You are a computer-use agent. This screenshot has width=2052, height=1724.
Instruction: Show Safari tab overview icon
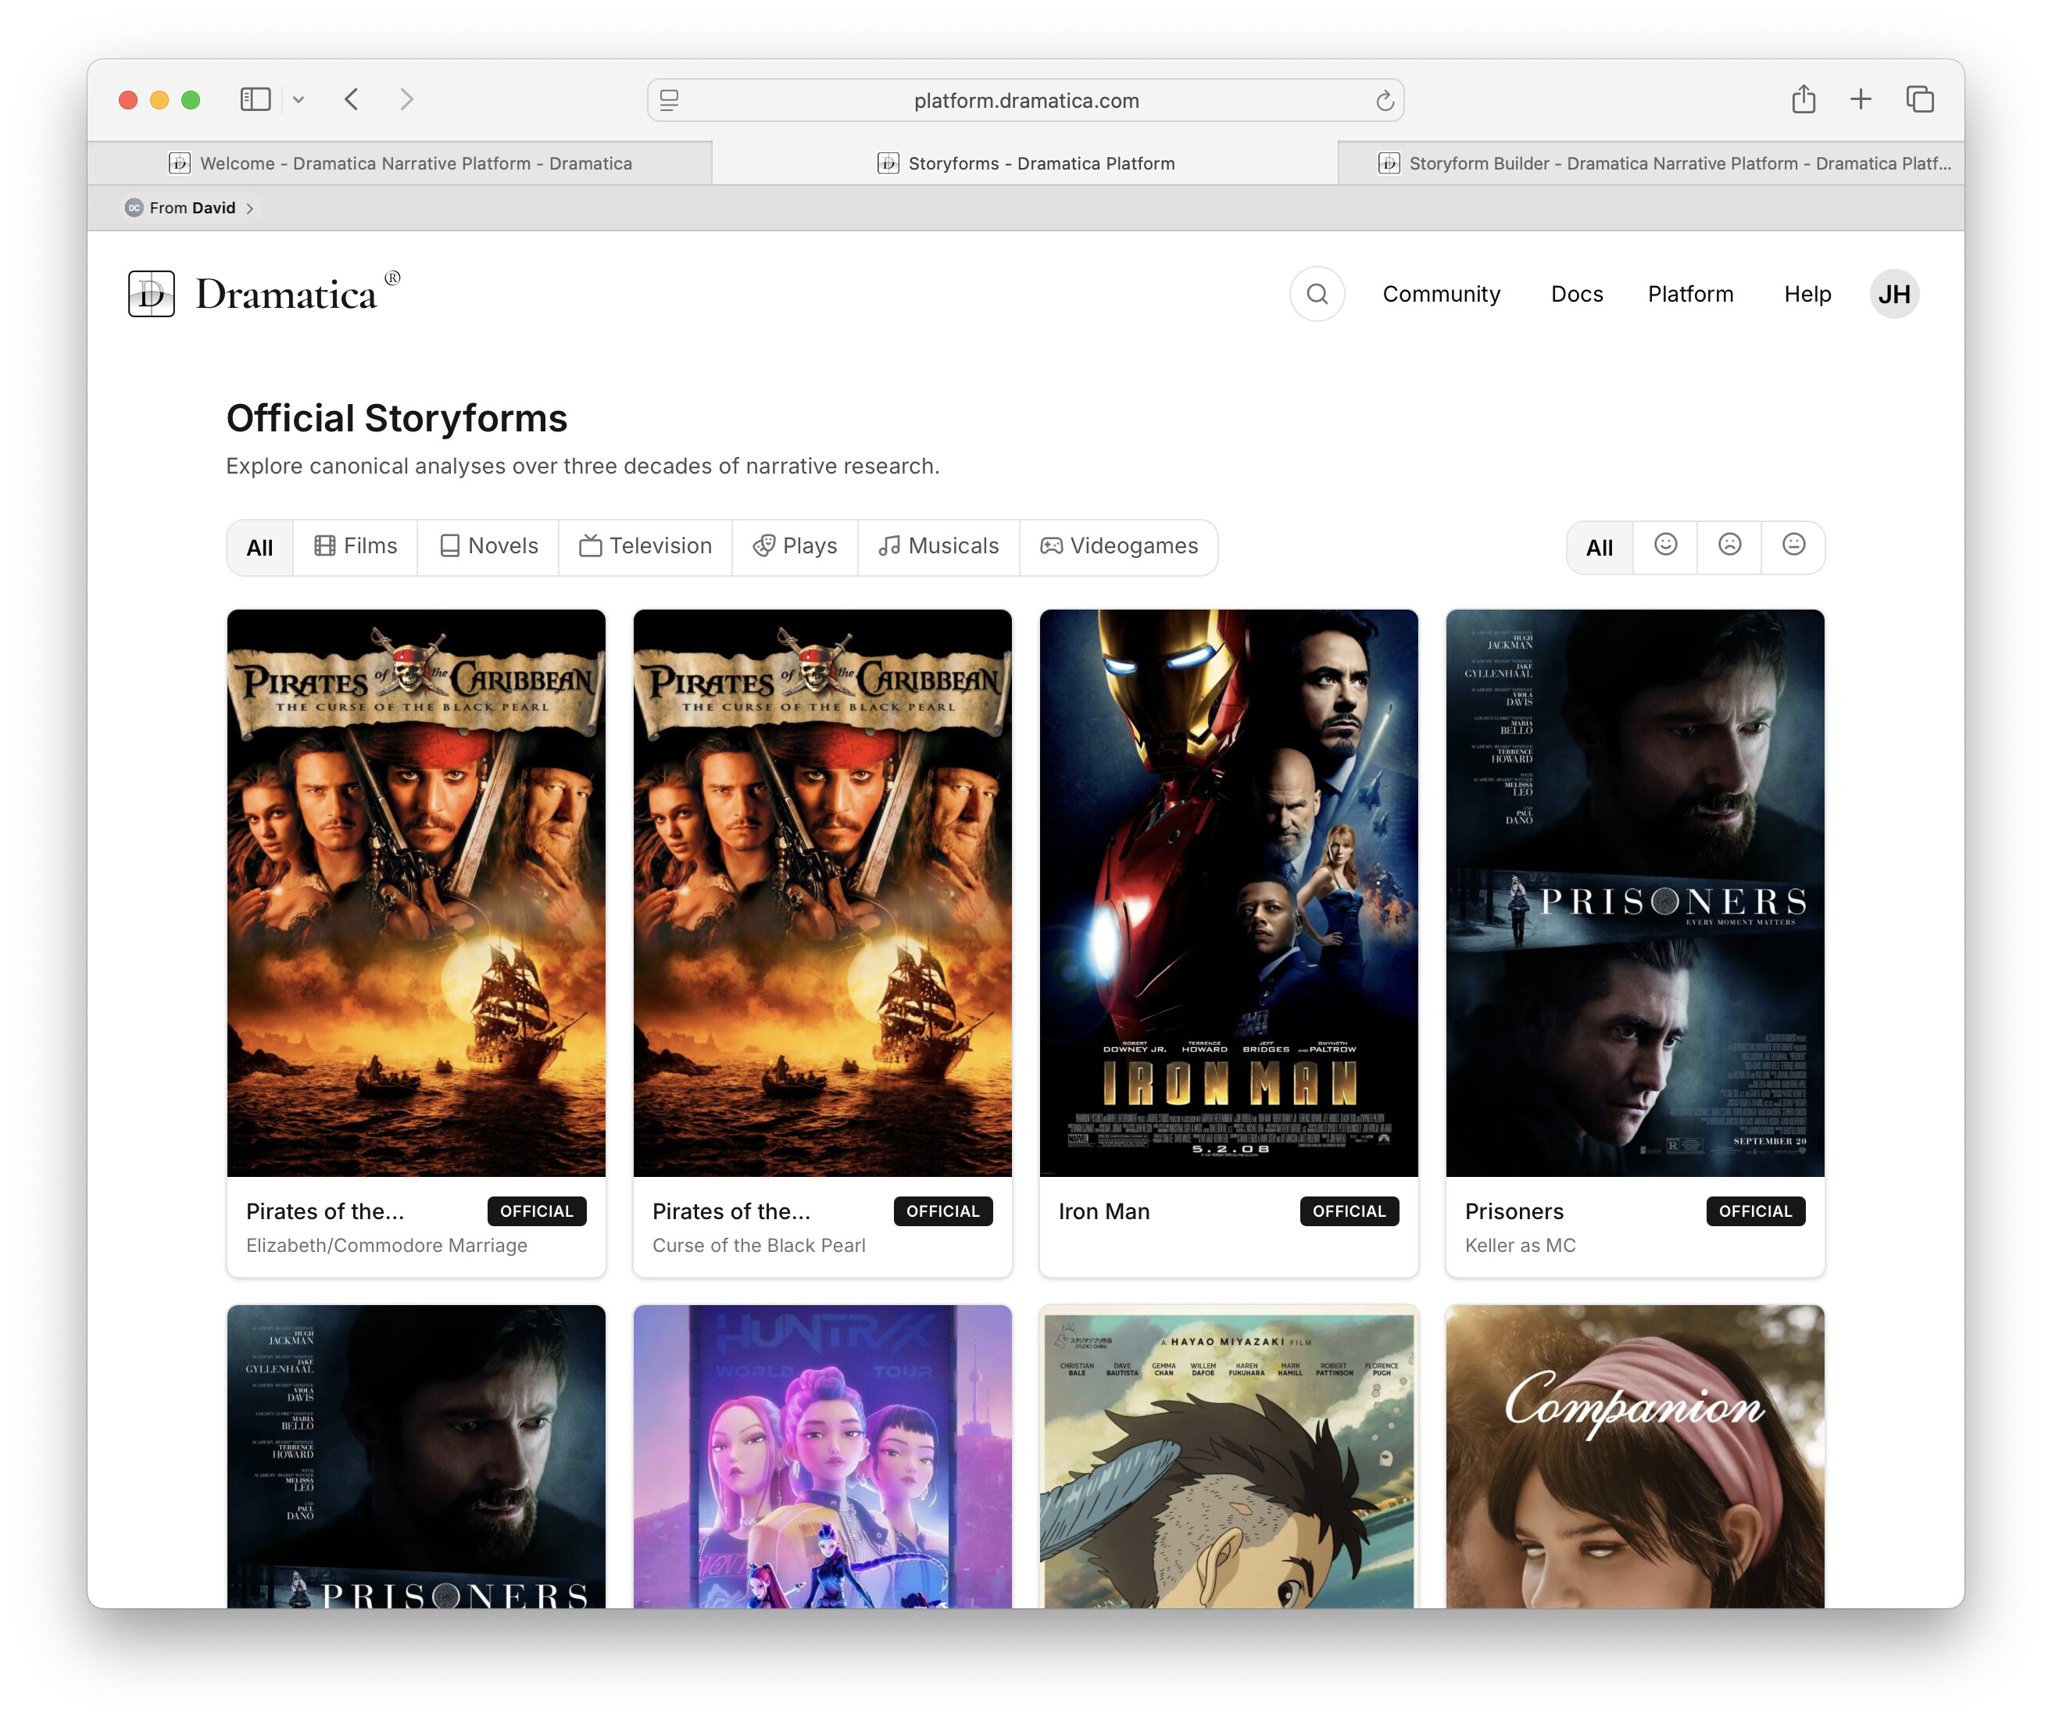pos(1919,100)
